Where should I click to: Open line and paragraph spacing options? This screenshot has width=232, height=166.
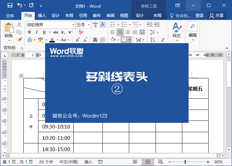154,32
